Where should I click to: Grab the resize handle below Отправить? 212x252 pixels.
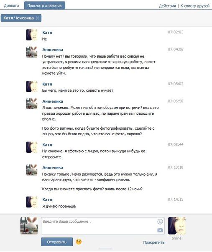(106, 249)
